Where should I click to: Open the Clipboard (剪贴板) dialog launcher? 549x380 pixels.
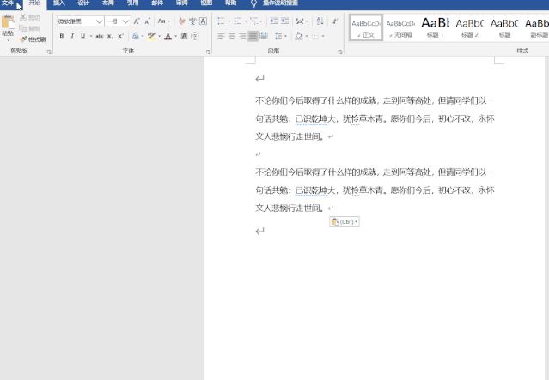pyautogui.click(x=49, y=51)
